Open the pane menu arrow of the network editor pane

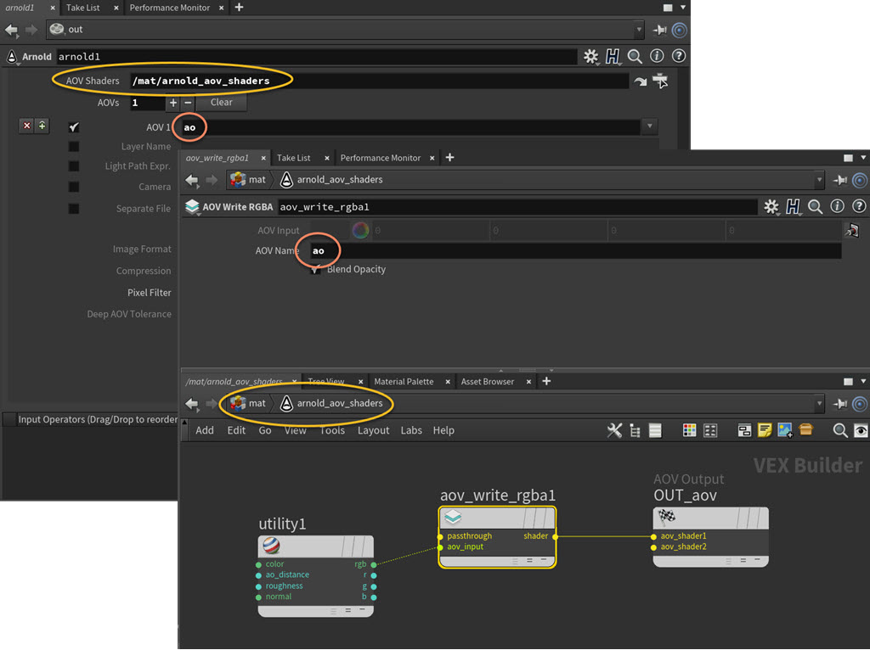point(863,381)
